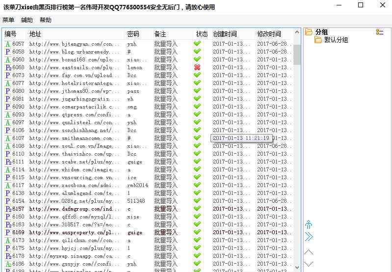
Task: Click the blue double-chevron icon
Action: [309, 237]
